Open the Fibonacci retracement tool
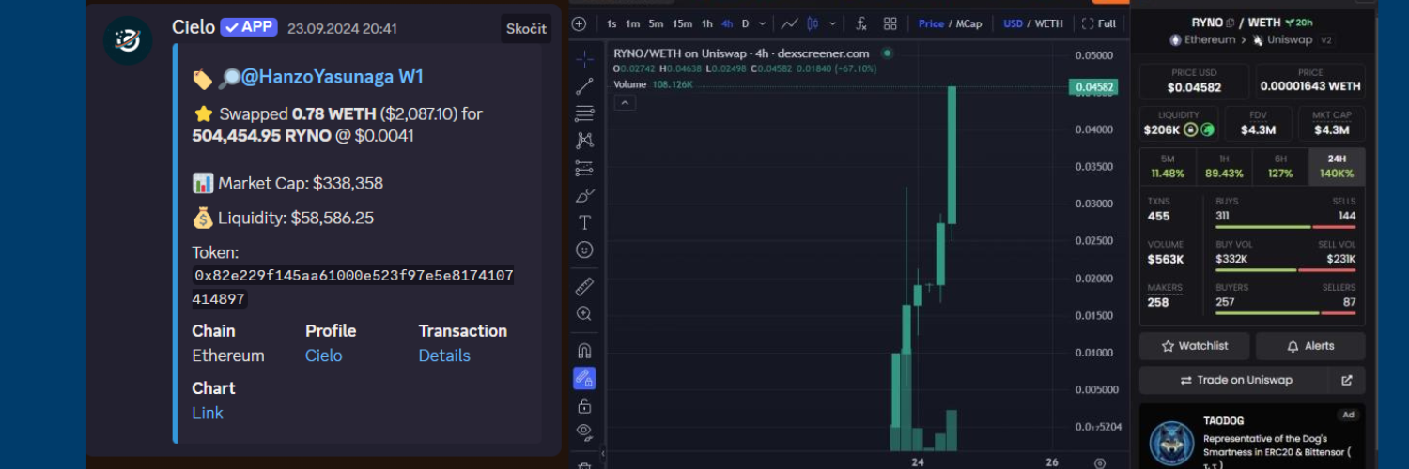Viewport: 1409px width, 469px height. pos(584,113)
